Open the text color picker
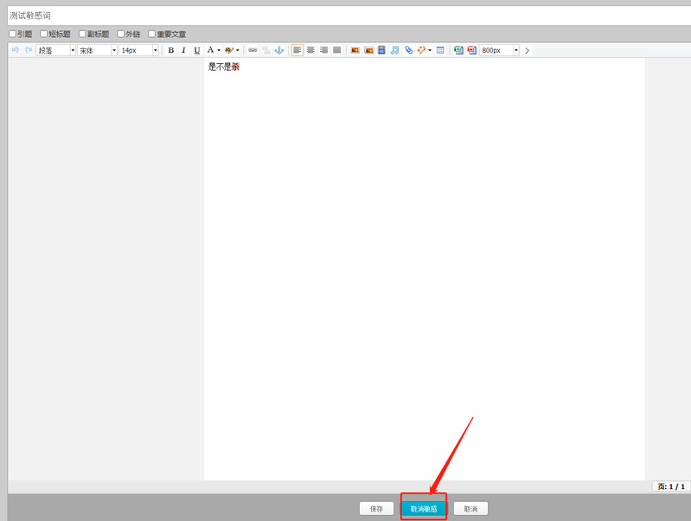The height and width of the screenshot is (521, 691). (211, 51)
